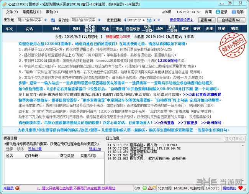Sort by the 历时 column header
This screenshot has height=194, width=249.
click(76, 29)
